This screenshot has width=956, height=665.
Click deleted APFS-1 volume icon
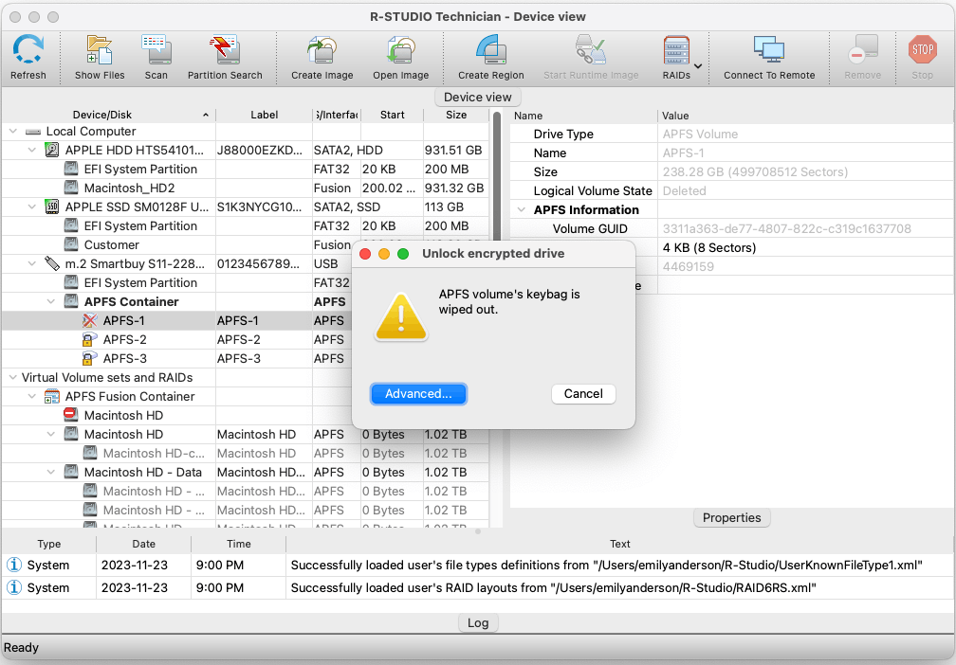point(89,320)
